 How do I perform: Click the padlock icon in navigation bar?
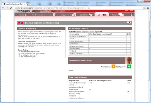coord(131,15)
